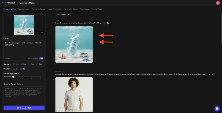This screenshot has height=113, width=222.
Task: Open the Type: Video dropdown
Action: tap(63, 15)
